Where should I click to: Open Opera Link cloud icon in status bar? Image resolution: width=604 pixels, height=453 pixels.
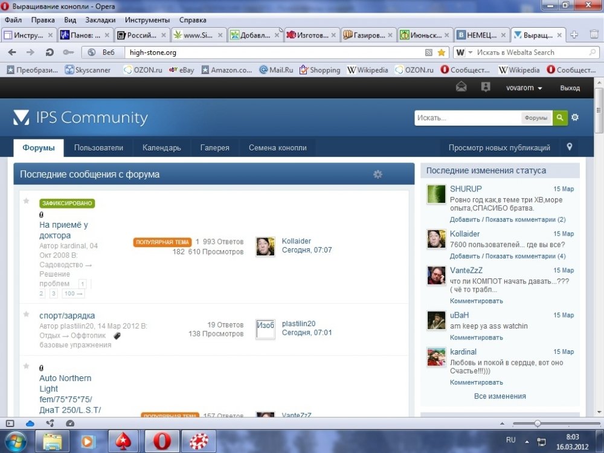[30, 423]
